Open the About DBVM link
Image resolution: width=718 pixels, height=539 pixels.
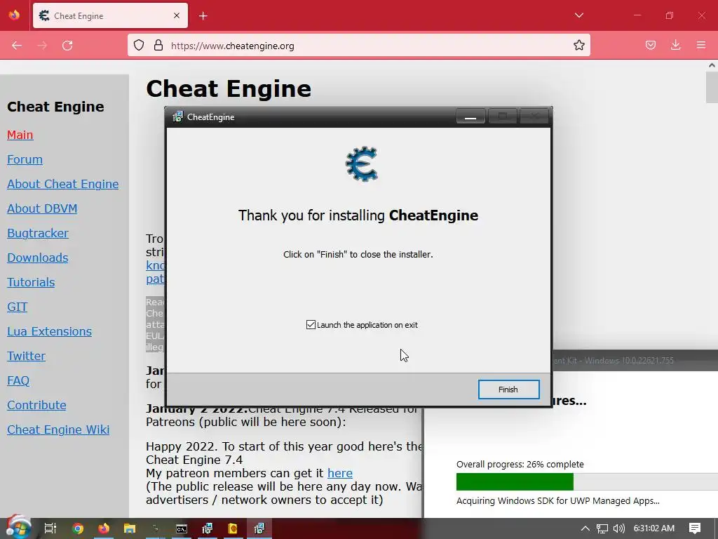tap(42, 208)
